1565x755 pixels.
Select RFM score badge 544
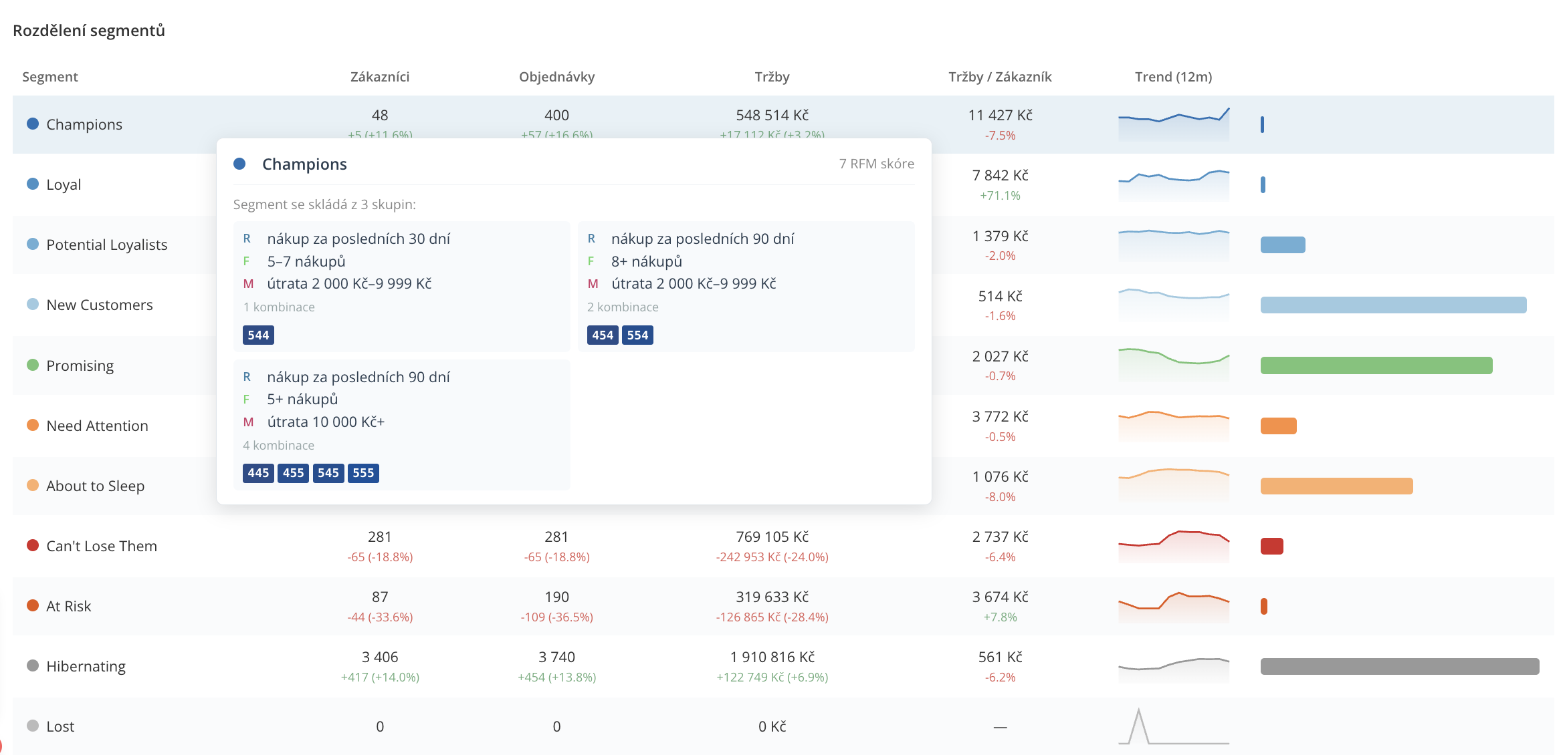[258, 335]
